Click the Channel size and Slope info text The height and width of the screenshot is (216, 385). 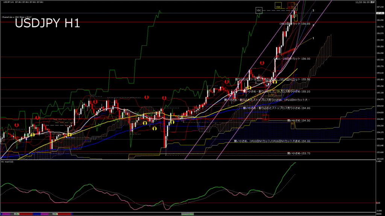coord(16,17)
